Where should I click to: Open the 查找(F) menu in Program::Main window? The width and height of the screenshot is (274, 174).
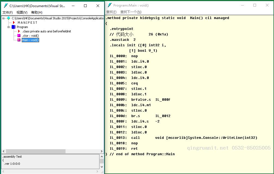coord(111,12)
